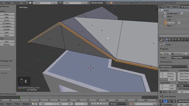Viewport: 189px width, 106px height.
Task: Add a UV Sphere mesh primitive
Action: pyautogui.click(x=6, y=23)
